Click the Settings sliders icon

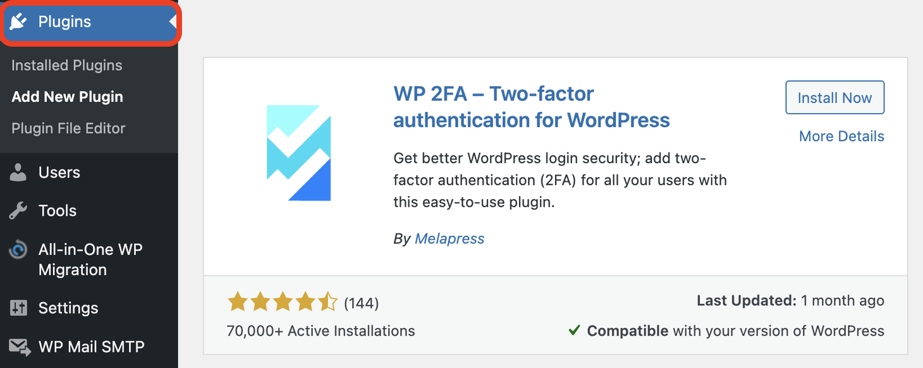[20, 308]
